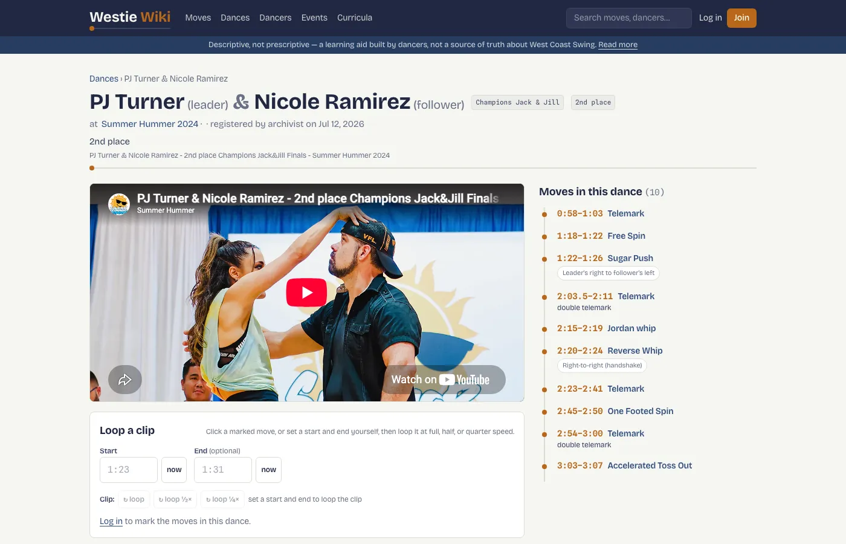Screen dimensions: 846x544
Task: Play the YouTube video
Action: [x=306, y=293]
